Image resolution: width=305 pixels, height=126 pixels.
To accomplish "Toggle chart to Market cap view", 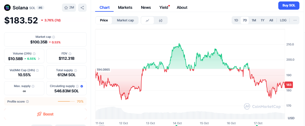I will pyautogui.click(x=125, y=20).
